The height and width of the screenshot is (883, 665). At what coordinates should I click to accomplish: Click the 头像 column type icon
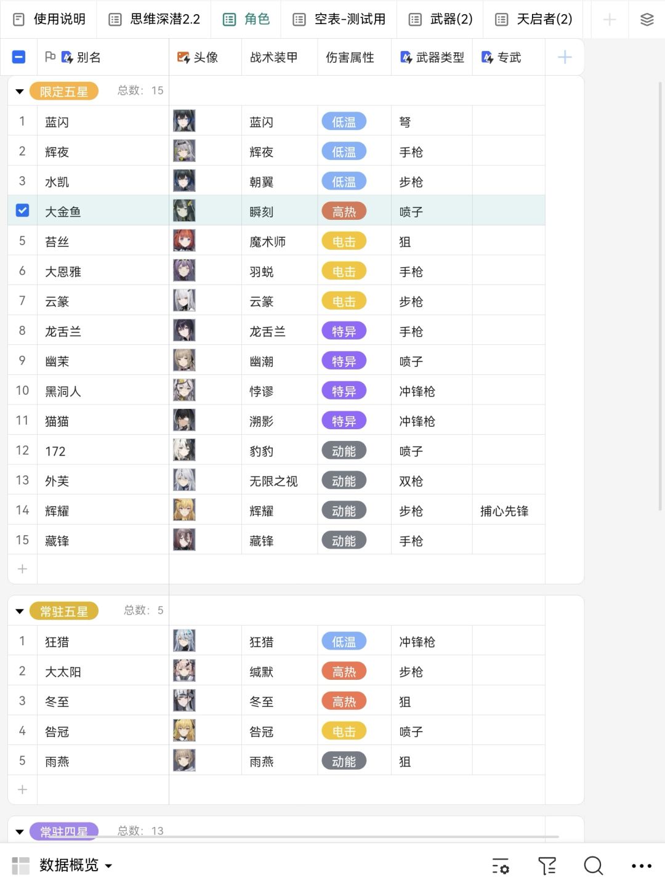coord(183,57)
